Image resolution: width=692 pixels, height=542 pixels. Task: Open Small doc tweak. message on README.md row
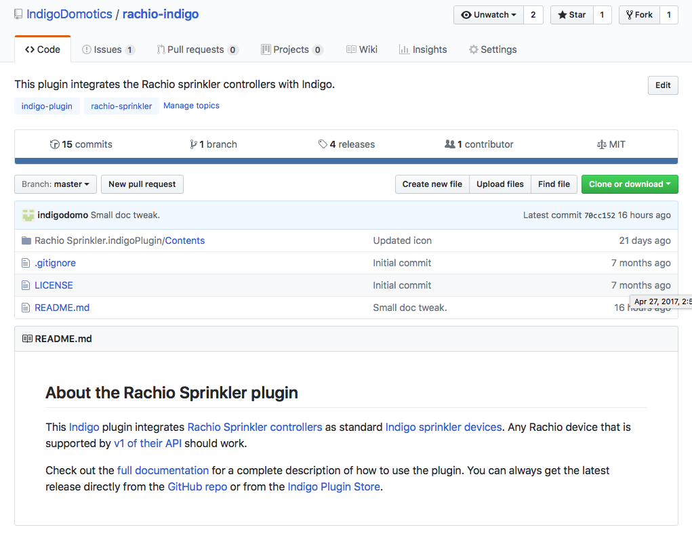pos(410,308)
